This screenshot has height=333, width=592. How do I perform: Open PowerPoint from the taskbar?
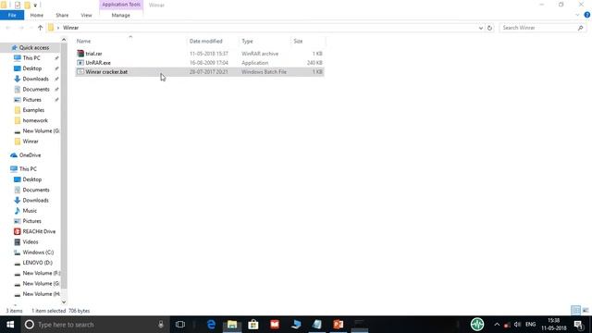[339, 325]
